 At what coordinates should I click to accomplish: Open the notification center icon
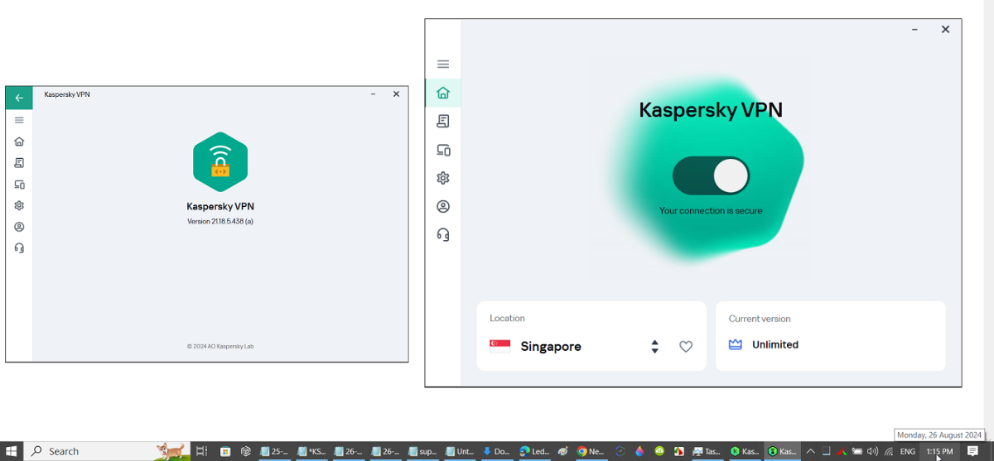[x=973, y=451]
